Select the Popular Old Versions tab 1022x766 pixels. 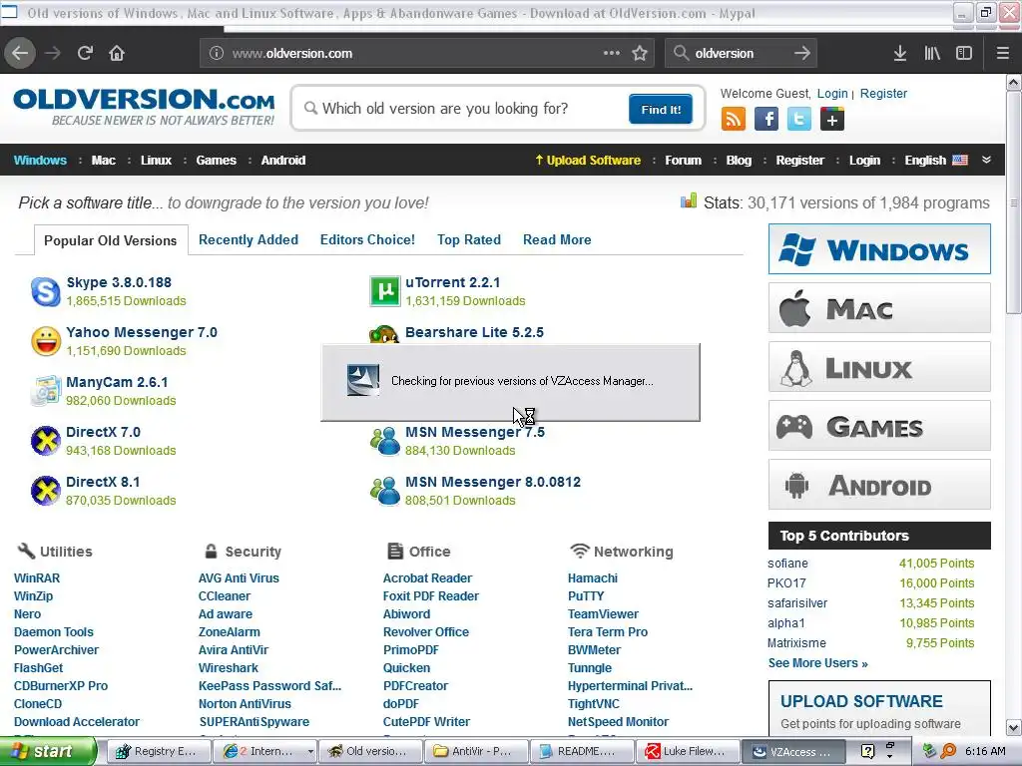point(110,240)
